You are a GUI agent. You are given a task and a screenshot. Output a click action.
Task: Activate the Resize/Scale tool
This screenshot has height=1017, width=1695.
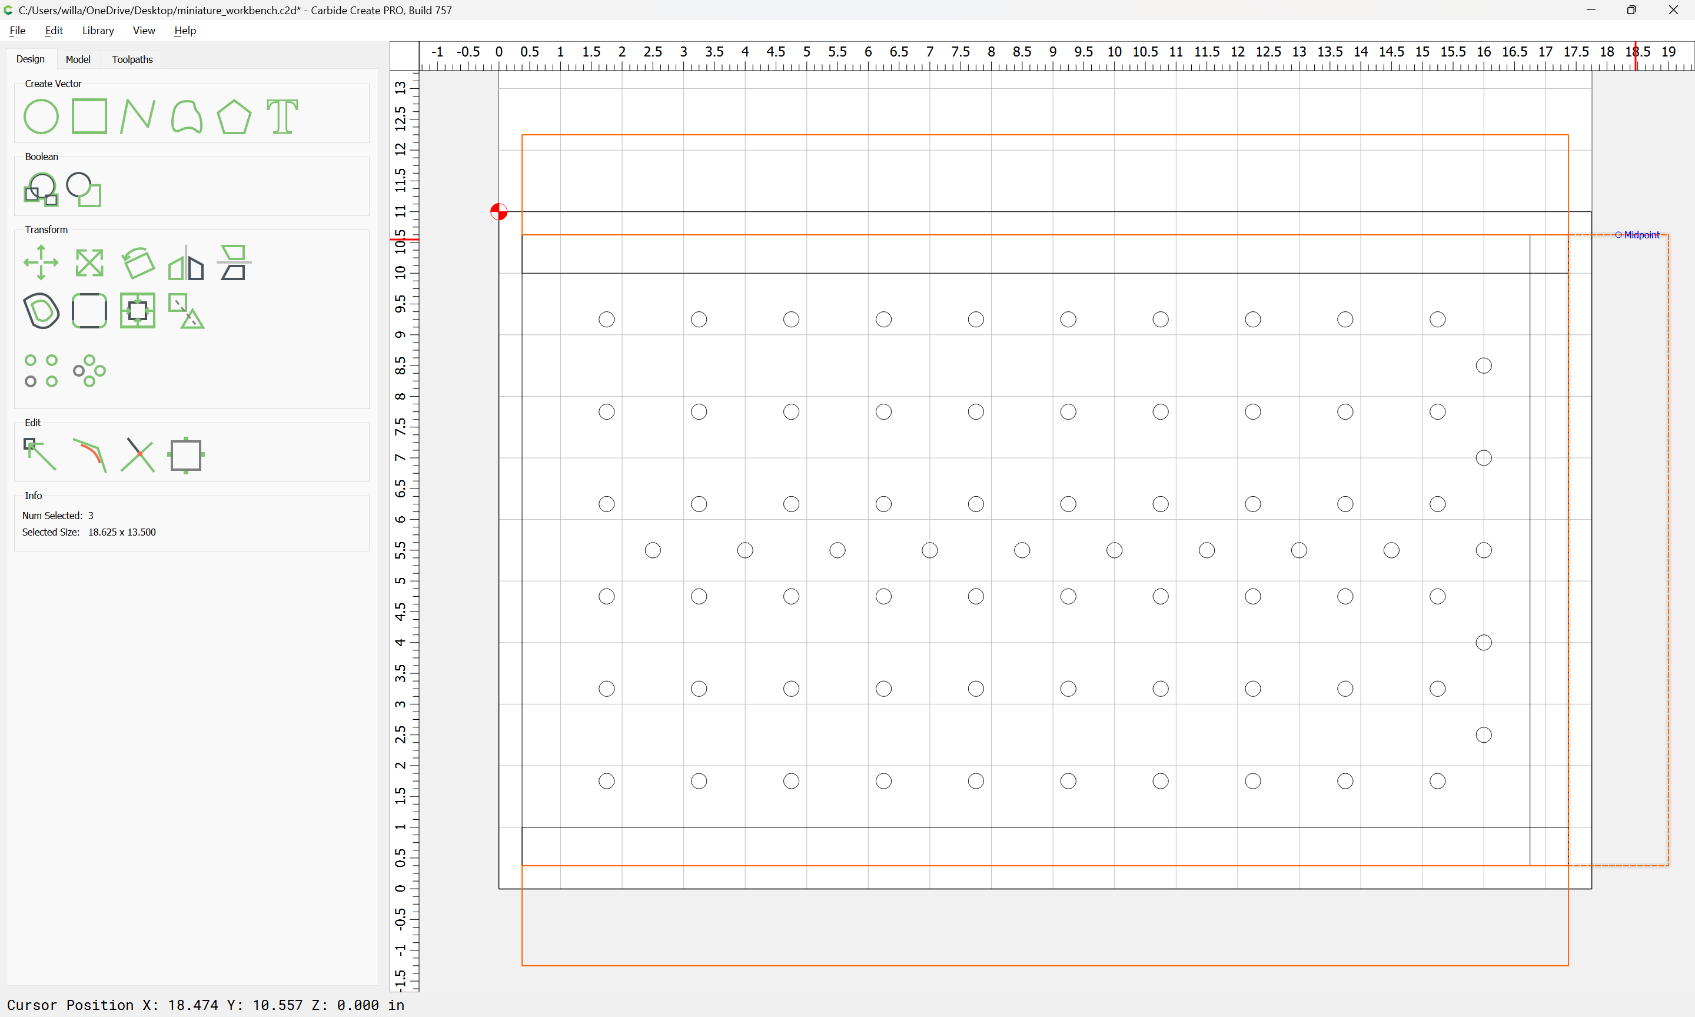(89, 262)
